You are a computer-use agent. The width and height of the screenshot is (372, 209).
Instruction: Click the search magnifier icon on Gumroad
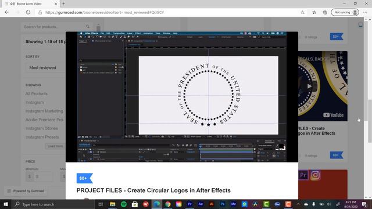88,27
